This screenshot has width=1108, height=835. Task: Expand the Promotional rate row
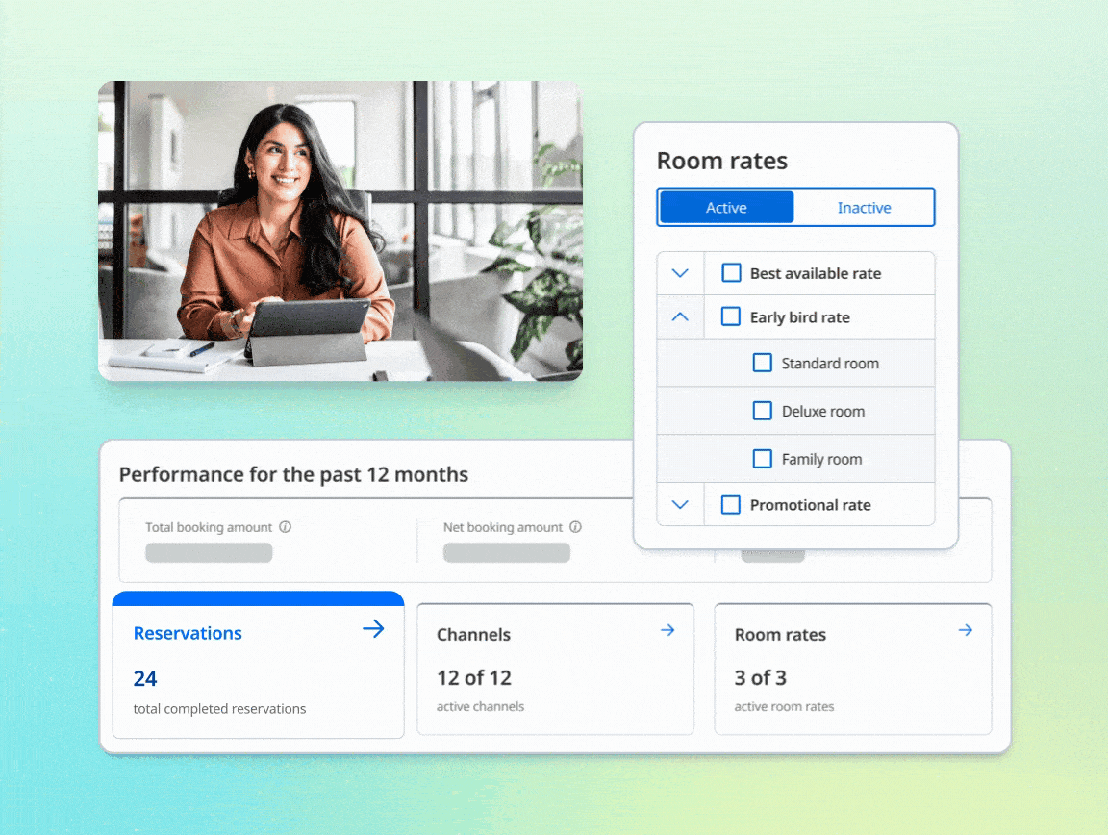(x=680, y=505)
